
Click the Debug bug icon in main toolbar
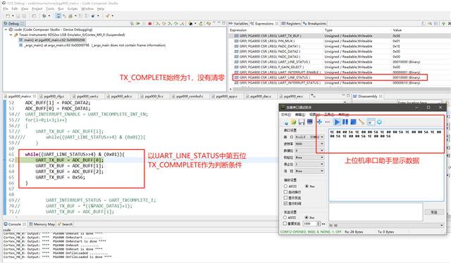44,15
